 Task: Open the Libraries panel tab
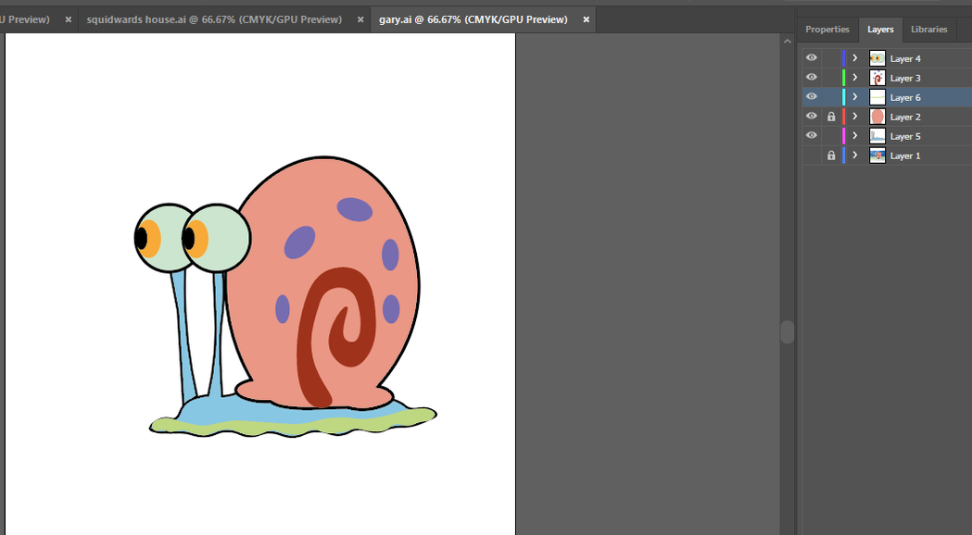point(928,29)
